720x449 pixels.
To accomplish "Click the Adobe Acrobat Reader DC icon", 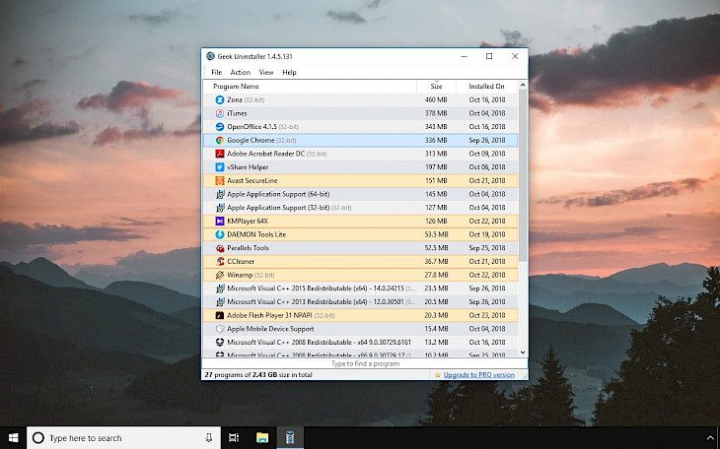I will [220, 154].
